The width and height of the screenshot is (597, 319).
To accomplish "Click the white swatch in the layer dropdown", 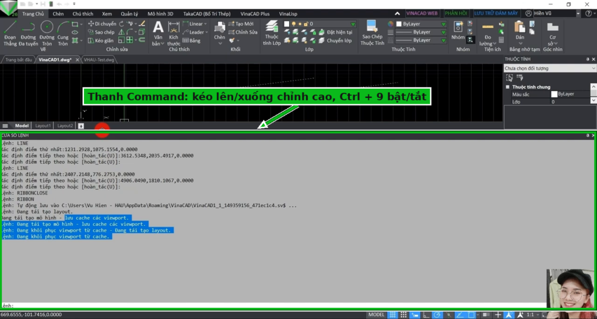I will [287, 23].
